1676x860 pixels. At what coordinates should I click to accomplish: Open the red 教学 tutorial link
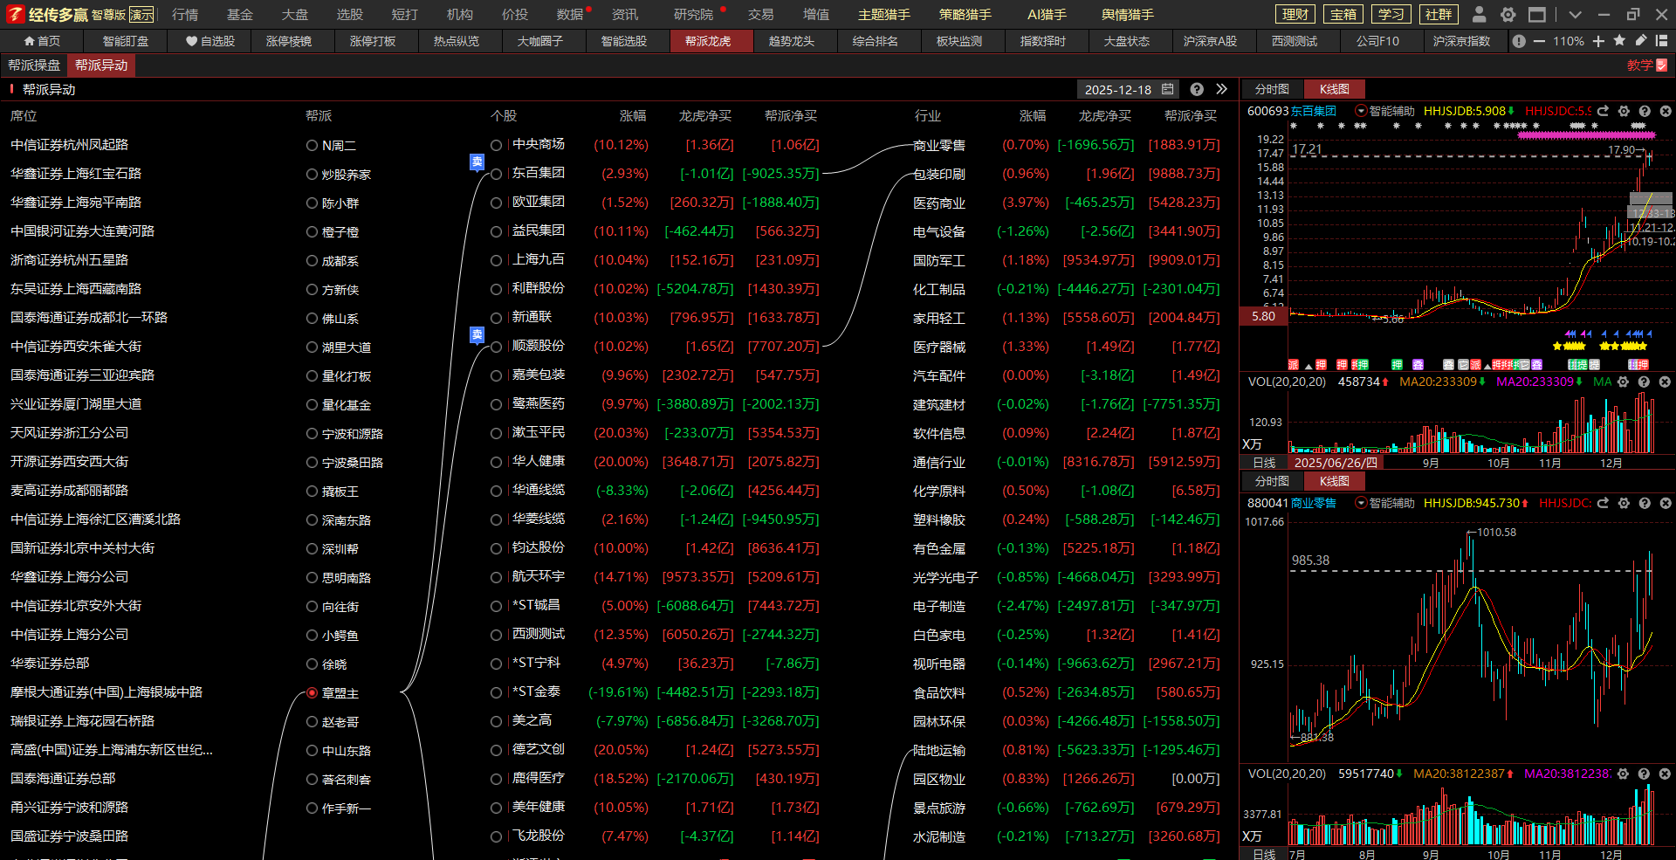pos(1646,65)
